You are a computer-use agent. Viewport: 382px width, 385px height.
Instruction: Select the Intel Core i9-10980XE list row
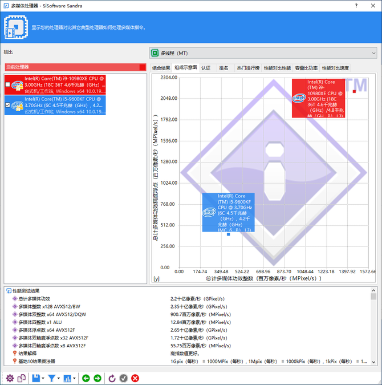pyautogui.click(x=55, y=85)
